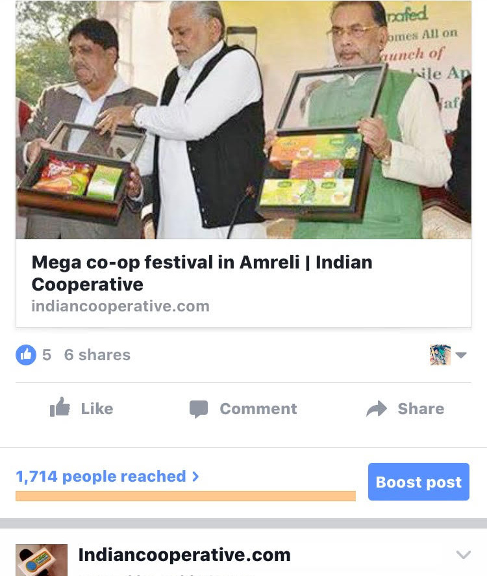View the 6 shares list
Screen dimensions: 487x576
coord(97,355)
